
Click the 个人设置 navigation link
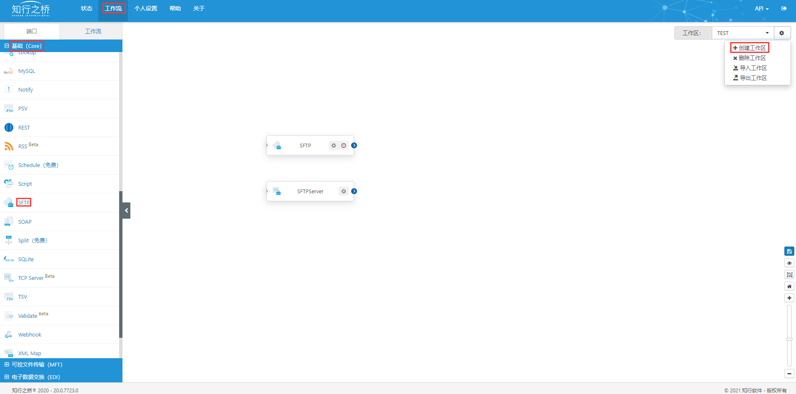[x=145, y=9]
